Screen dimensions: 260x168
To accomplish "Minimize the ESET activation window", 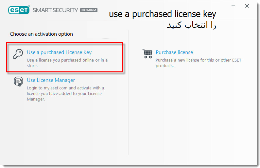I will tap(233, 6).
